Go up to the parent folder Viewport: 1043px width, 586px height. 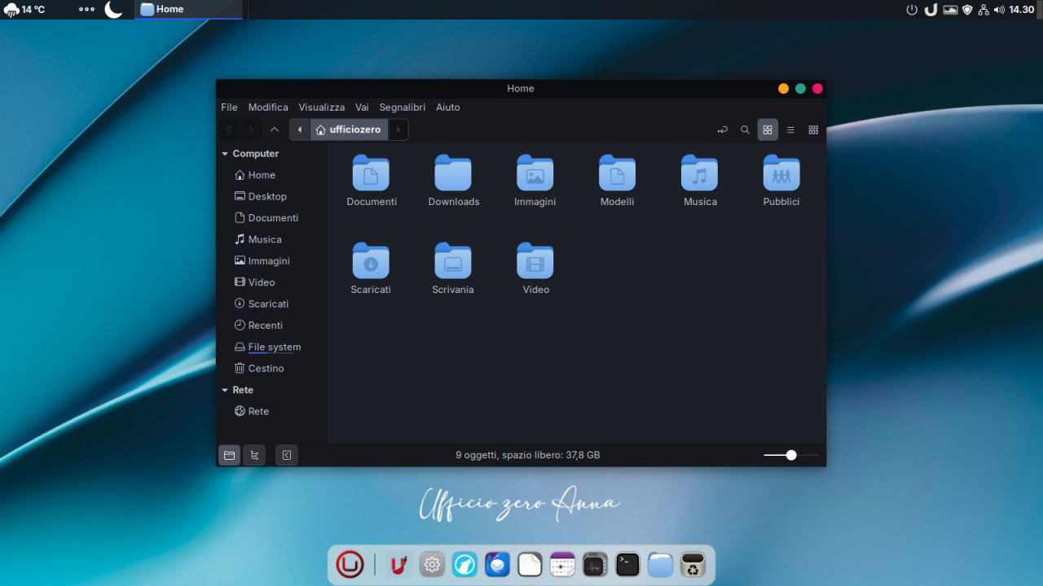click(x=275, y=130)
